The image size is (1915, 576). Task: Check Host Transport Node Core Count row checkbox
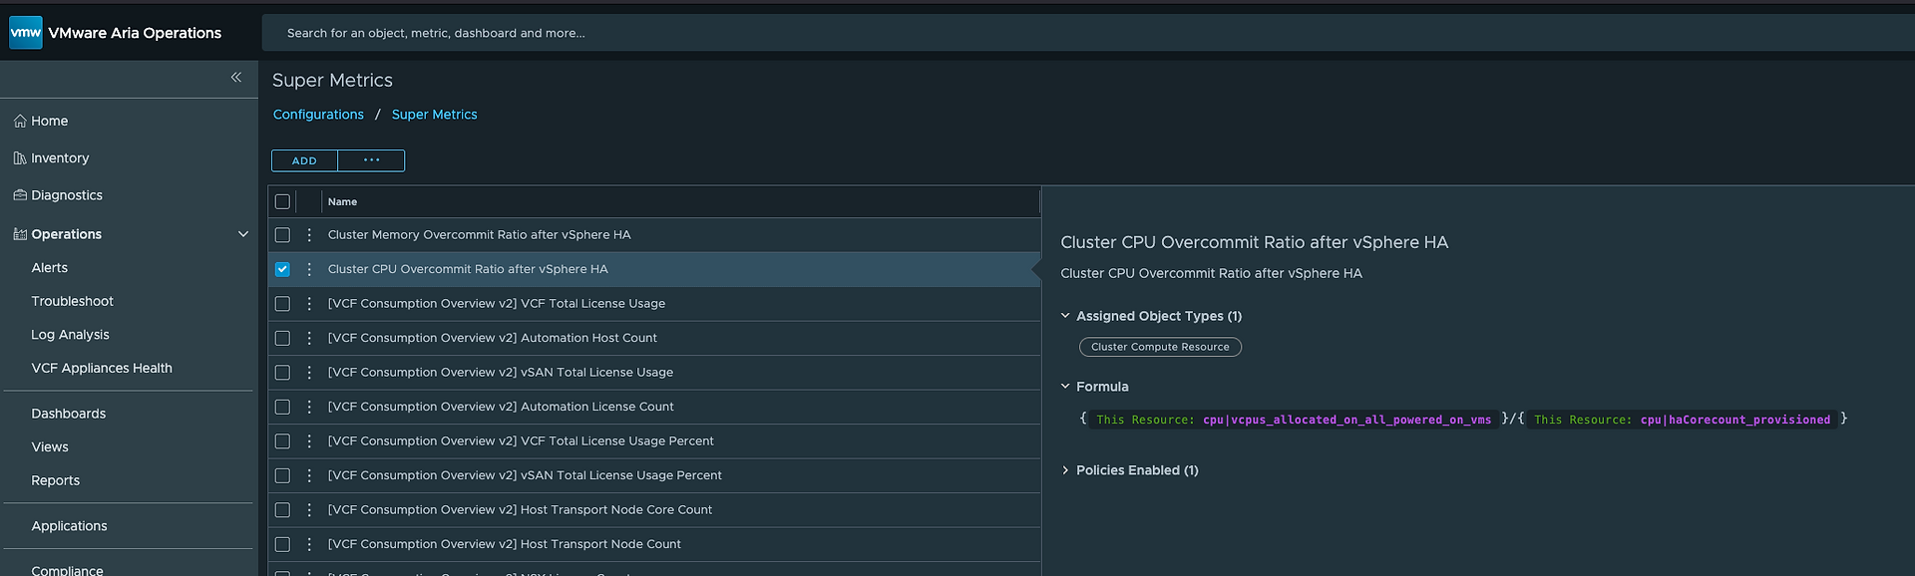point(282,510)
